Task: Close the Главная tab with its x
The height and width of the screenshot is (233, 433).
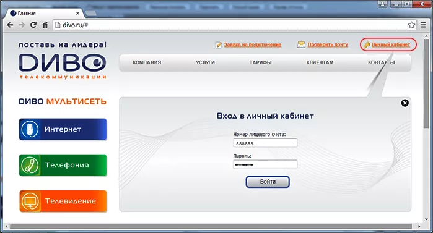Action: tap(77, 13)
